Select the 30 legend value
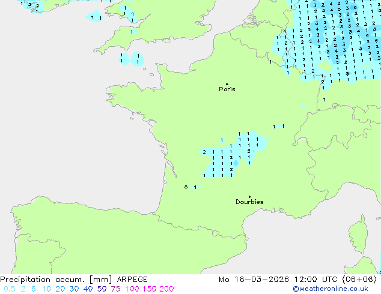 [74, 289]
